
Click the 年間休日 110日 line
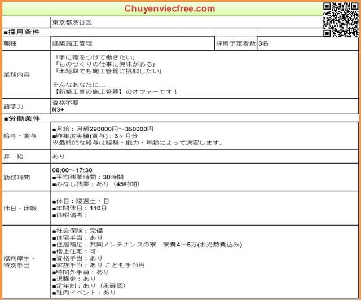point(79,208)
